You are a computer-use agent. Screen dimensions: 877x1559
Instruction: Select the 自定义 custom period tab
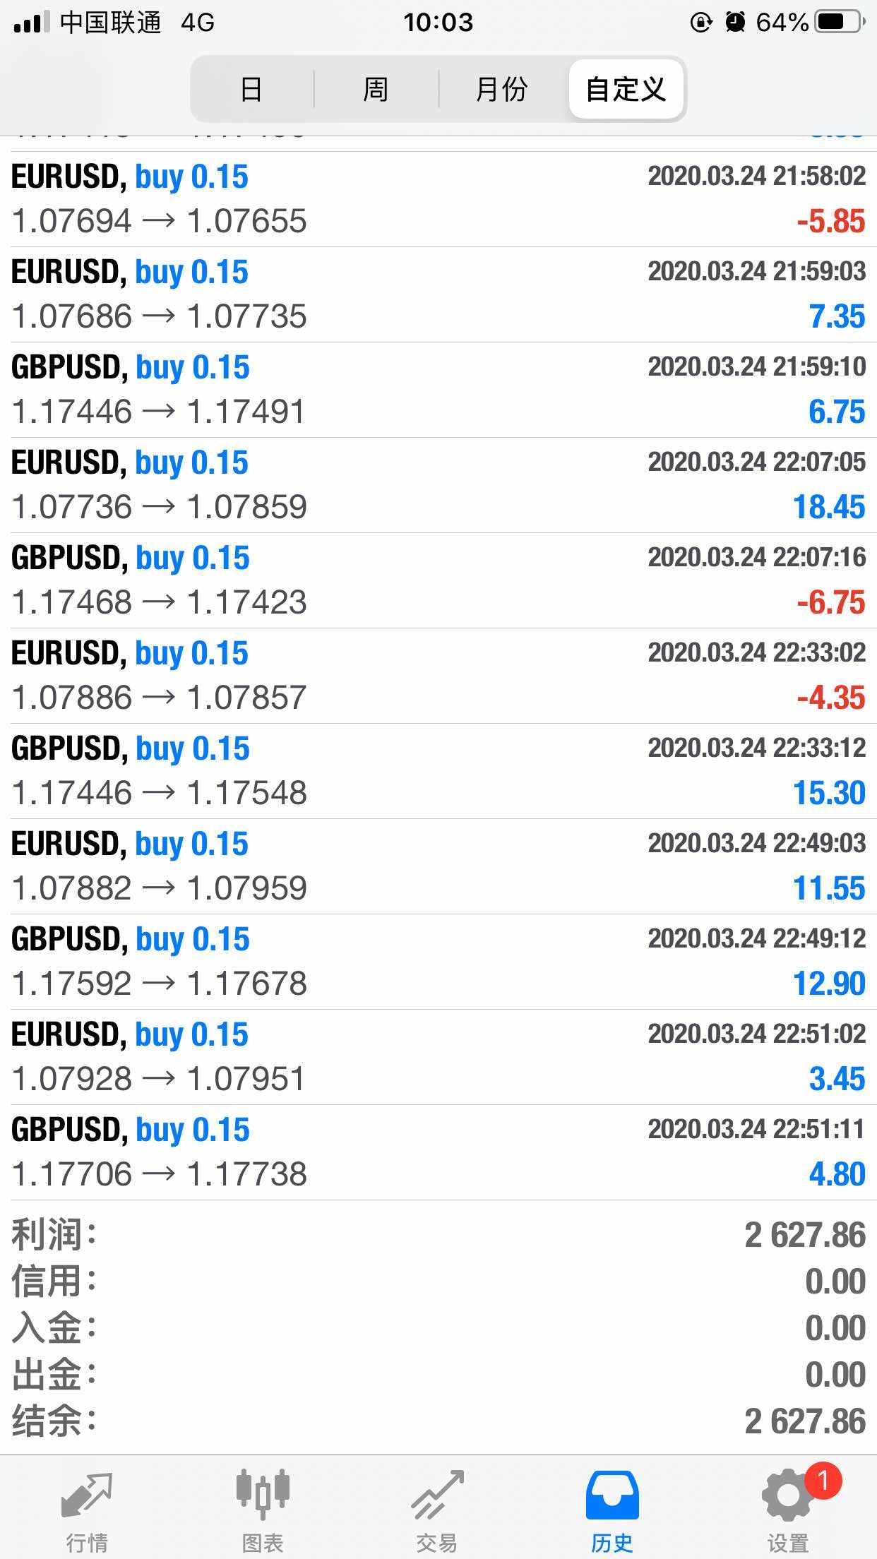click(x=626, y=90)
